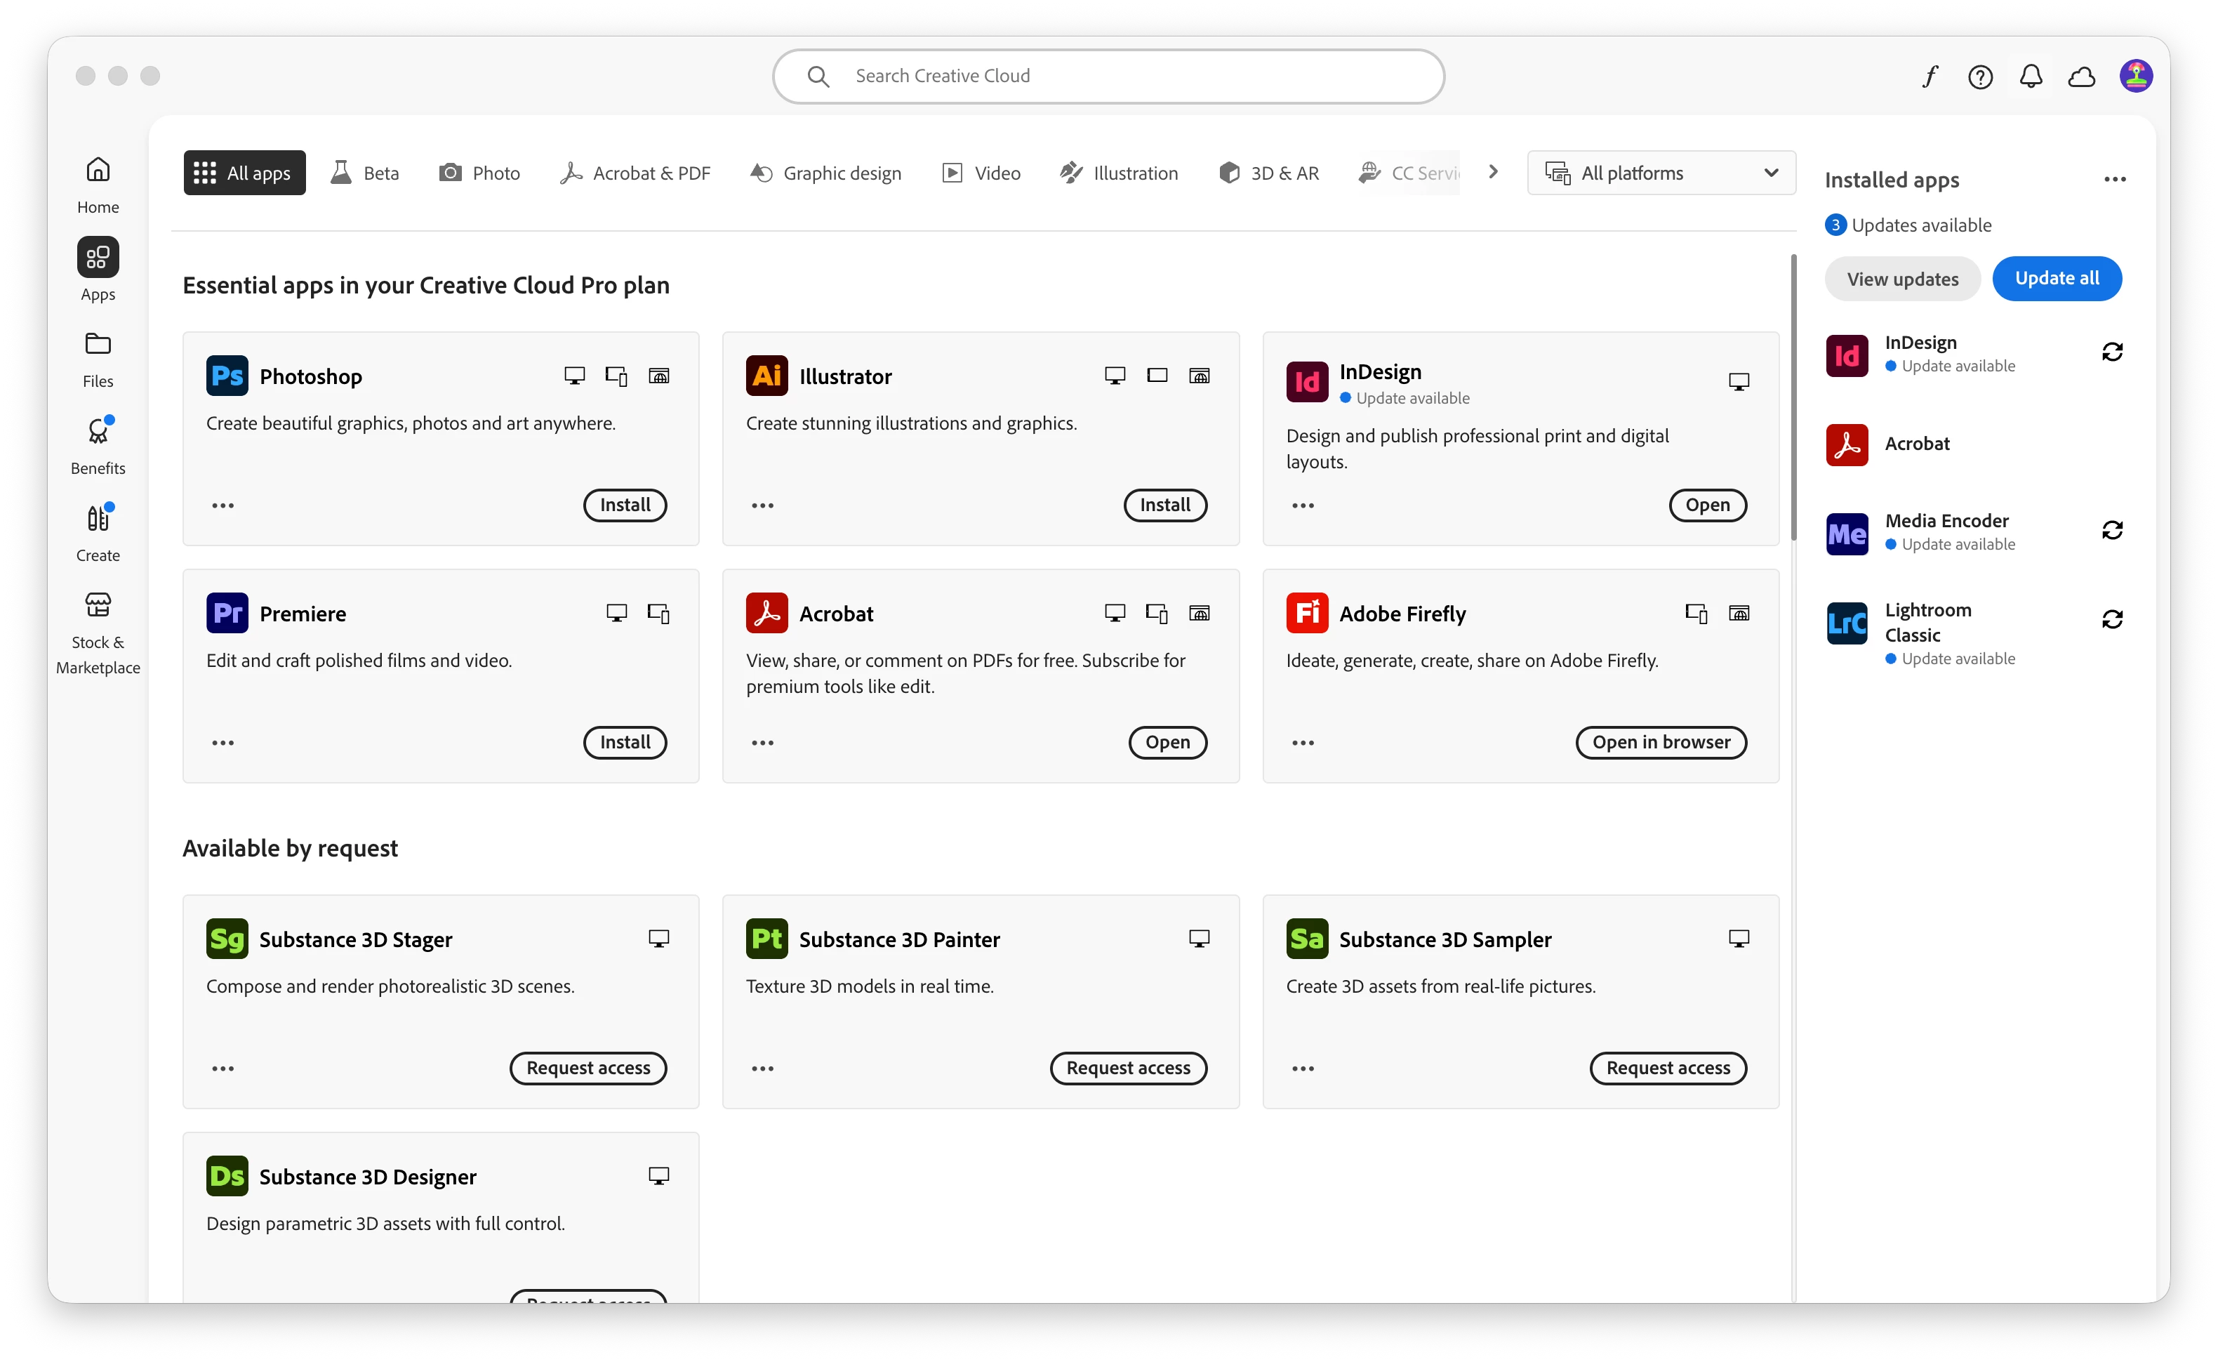Open the user profile avatar
This screenshot has height=1362, width=2218.
(2136, 77)
